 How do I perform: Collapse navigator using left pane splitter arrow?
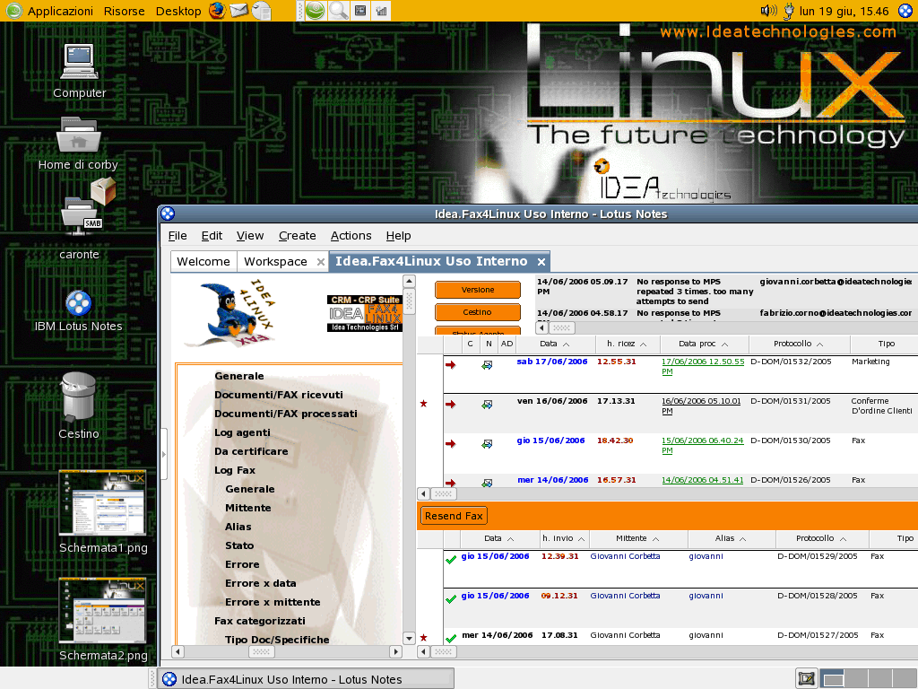[x=164, y=454]
